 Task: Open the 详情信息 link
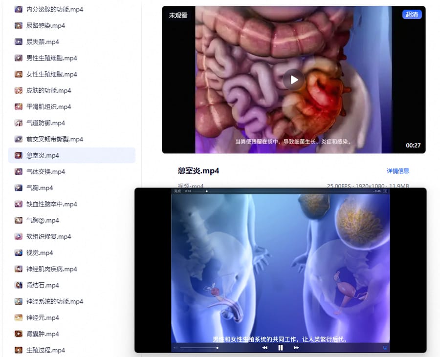pyautogui.click(x=397, y=171)
